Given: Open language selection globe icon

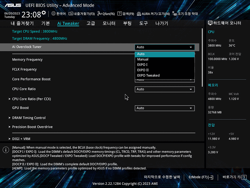Looking at the screenshot, I should click(x=53, y=14).
